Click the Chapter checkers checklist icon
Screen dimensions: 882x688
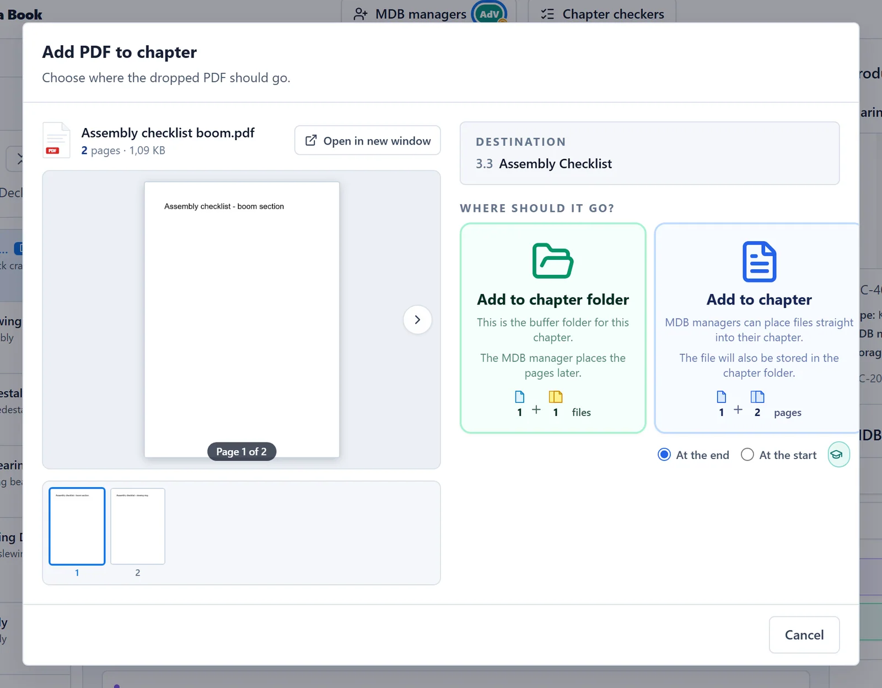click(x=547, y=14)
